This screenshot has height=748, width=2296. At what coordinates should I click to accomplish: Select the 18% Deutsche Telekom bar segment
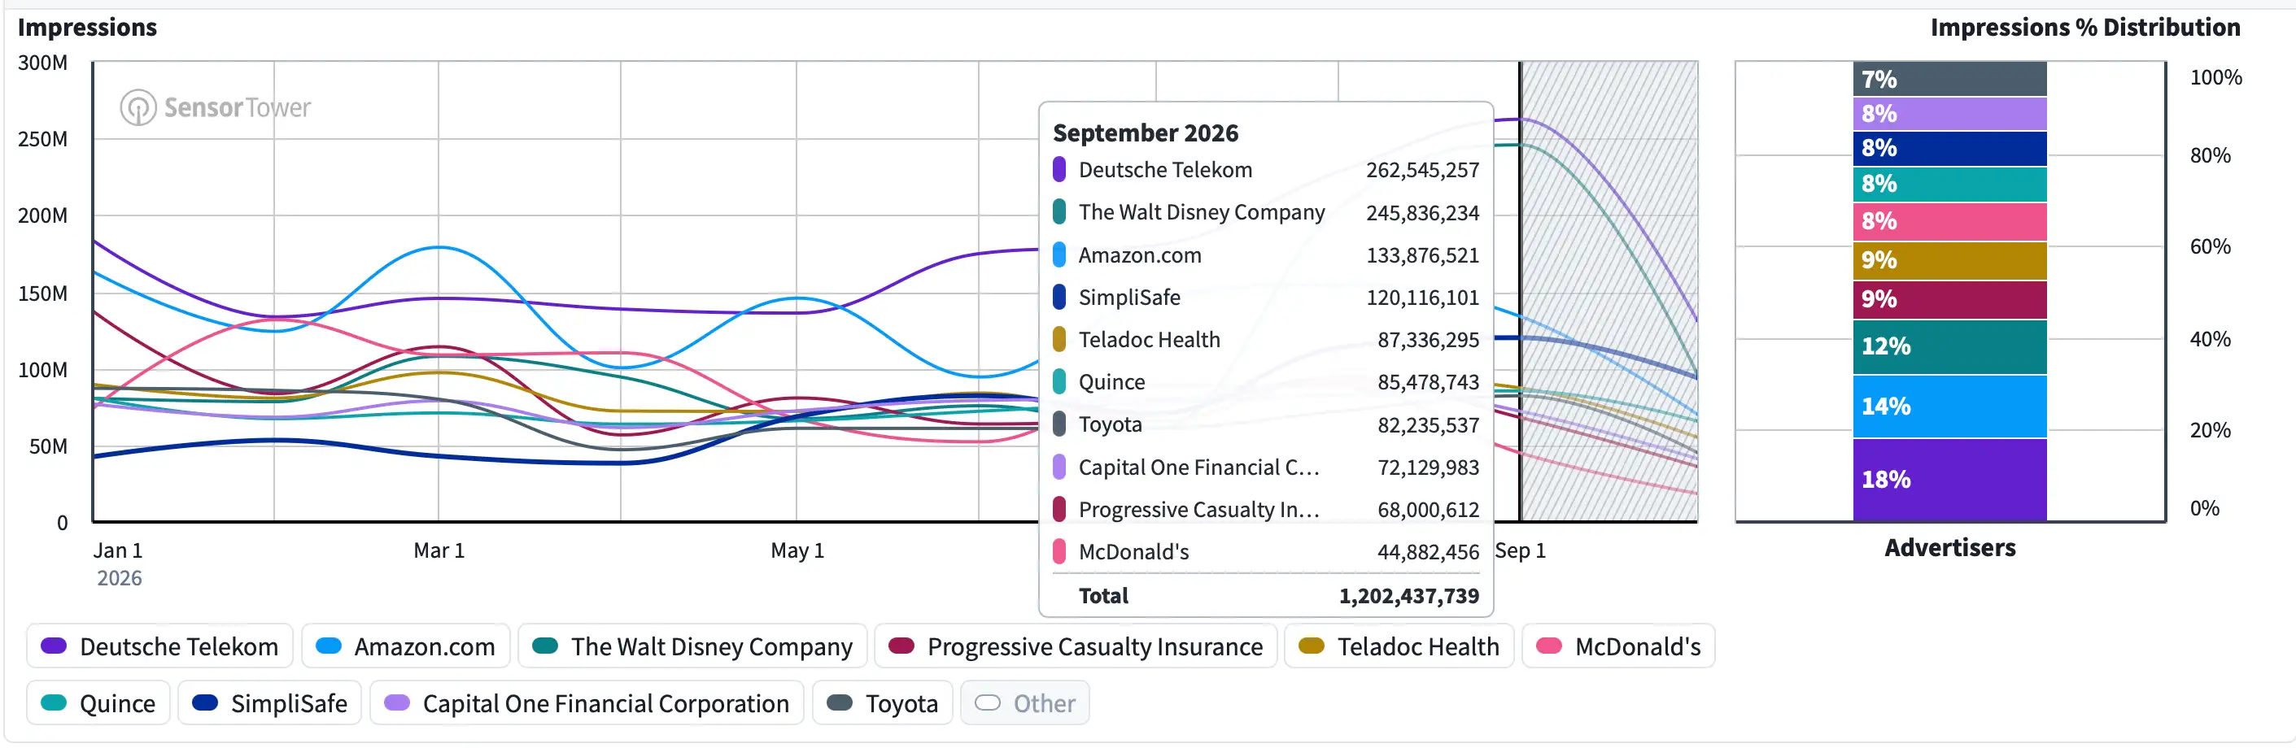(1949, 480)
